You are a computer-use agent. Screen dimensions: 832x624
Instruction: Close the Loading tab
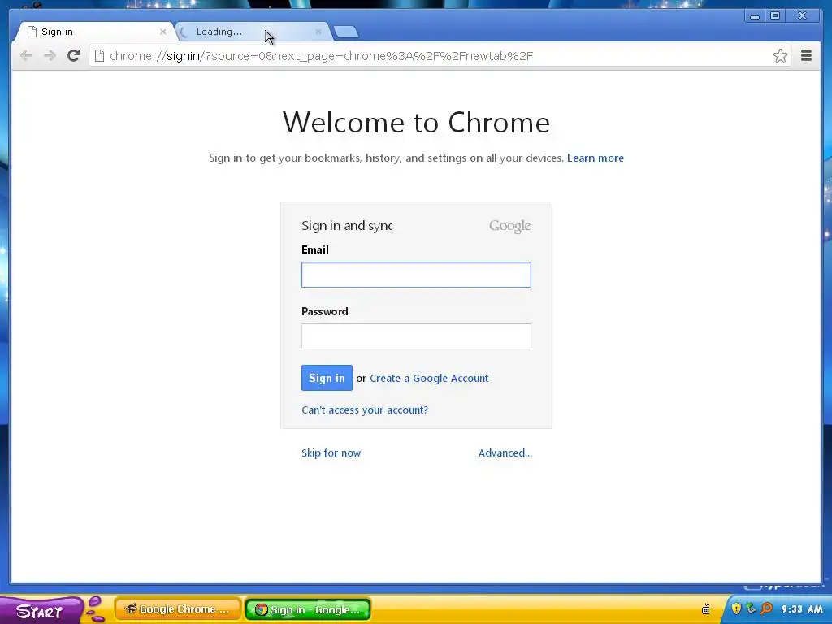point(318,32)
